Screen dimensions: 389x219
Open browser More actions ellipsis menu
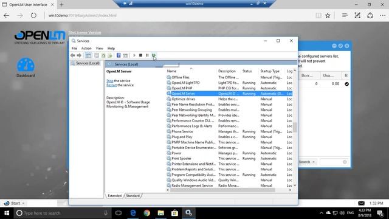coord(382,15)
